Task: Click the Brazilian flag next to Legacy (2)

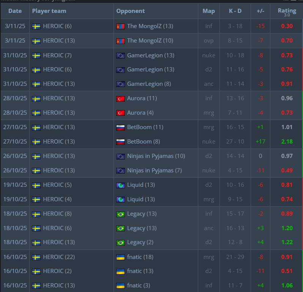Action: 120,243
